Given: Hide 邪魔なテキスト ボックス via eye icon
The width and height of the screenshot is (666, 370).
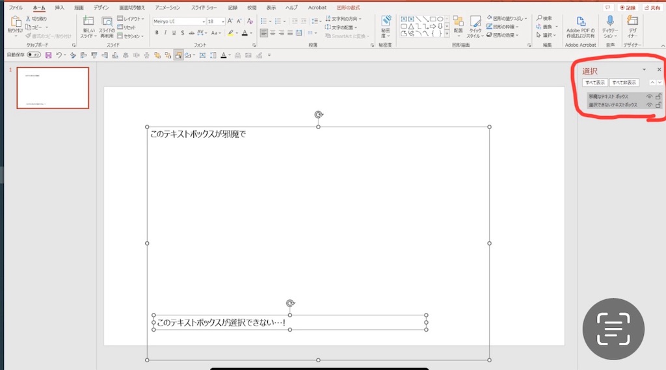Looking at the screenshot, I should click(x=649, y=97).
